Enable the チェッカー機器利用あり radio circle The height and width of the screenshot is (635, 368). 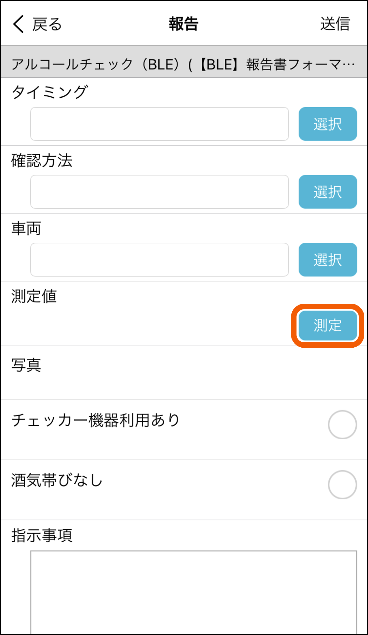click(x=342, y=424)
